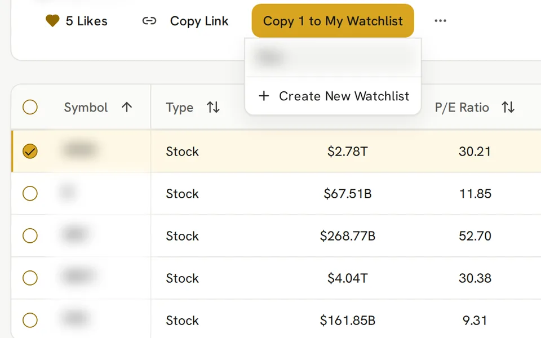This screenshot has width=541, height=338.
Task: Click the Copy Link text
Action: pos(199,21)
